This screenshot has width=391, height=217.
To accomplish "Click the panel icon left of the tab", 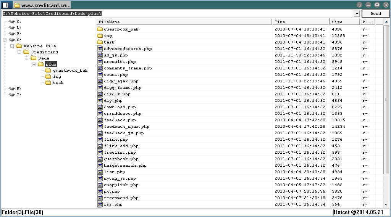I will click(5, 5).
